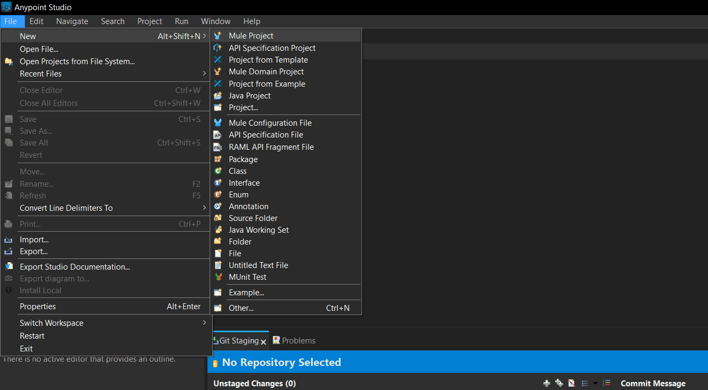This screenshot has height=390, width=708.
Task: Choose Restart from File menu
Action: tap(106, 336)
